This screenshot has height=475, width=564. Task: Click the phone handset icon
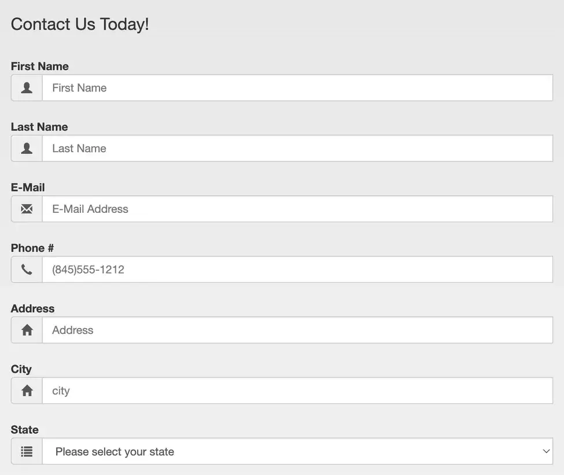[27, 270]
